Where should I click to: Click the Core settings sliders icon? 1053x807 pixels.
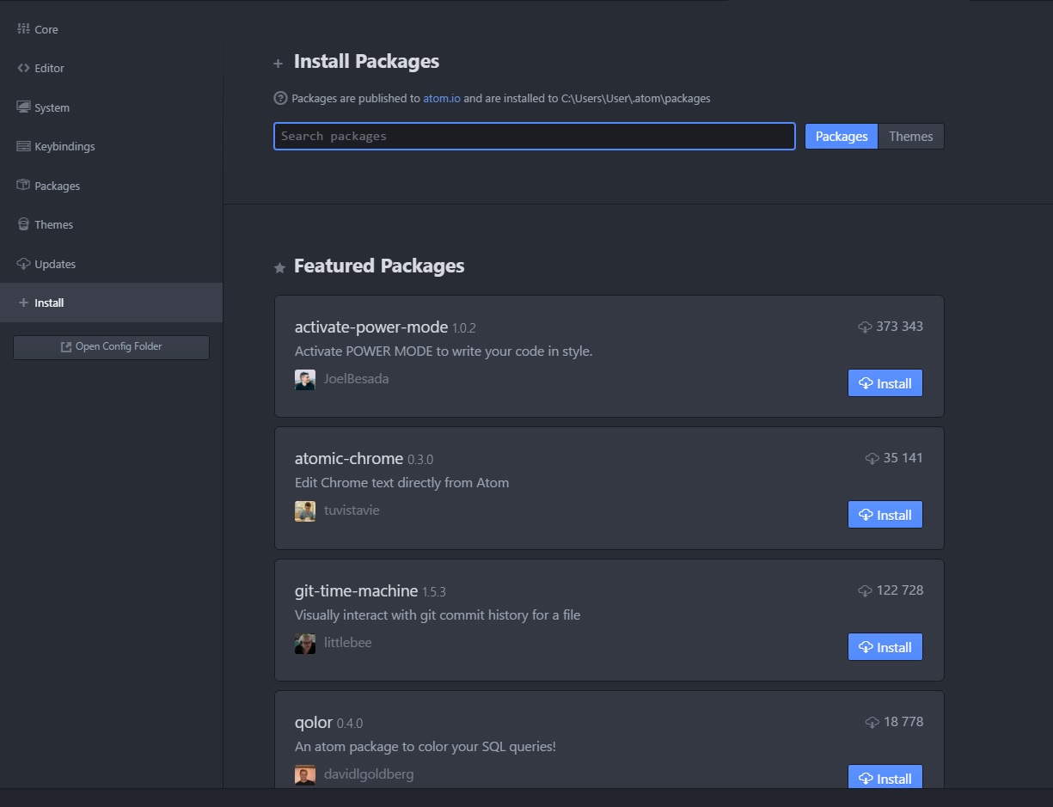pyautogui.click(x=23, y=29)
